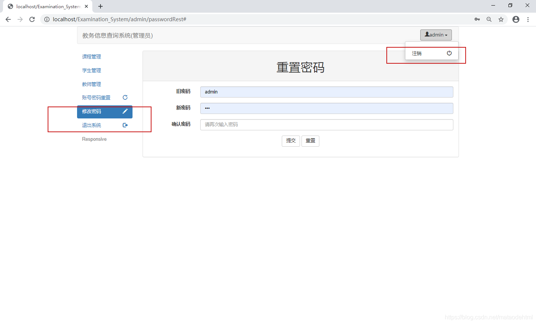Image resolution: width=536 pixels, height=324 pixels.
Task: Click the 教务信息查询系统(管理员) brand title
Action: point(118,35)
